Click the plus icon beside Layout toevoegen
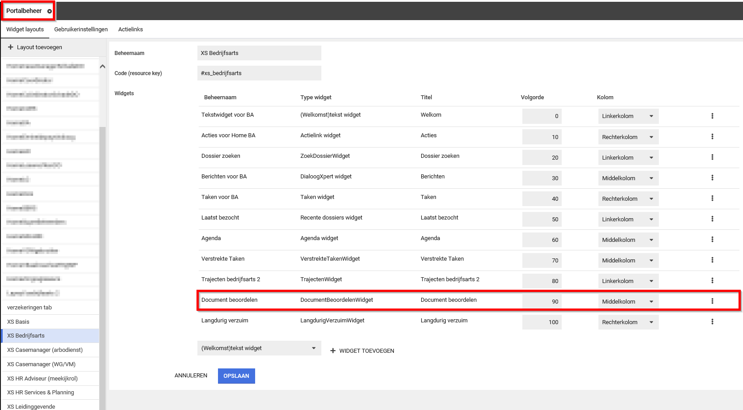Image resolution: width=743 pixels, height=410 pixels. (11, 47)
